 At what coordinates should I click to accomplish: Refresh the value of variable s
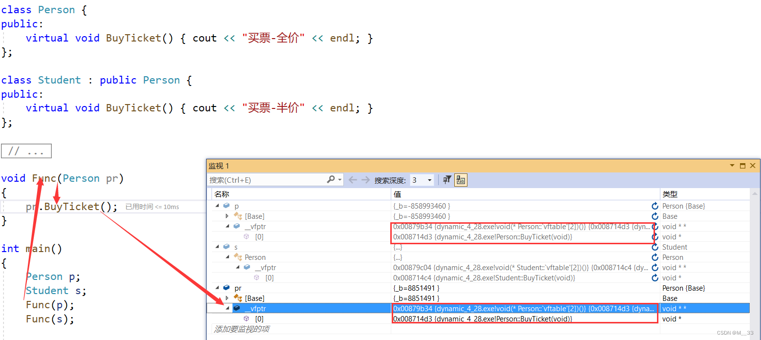655,247
